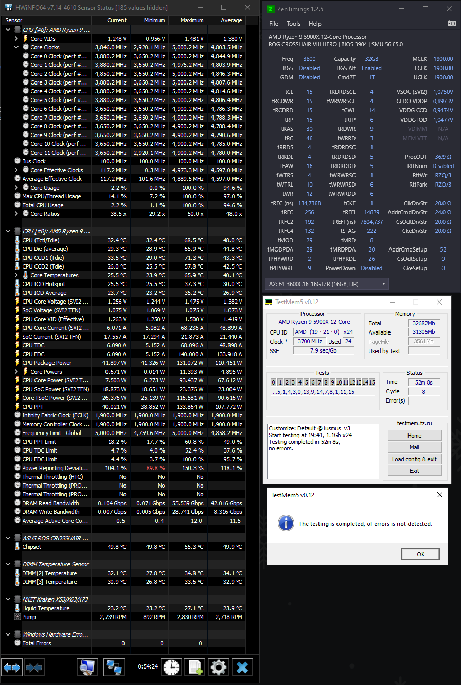Click the round icon beside Total Errors row

[17, 643]
